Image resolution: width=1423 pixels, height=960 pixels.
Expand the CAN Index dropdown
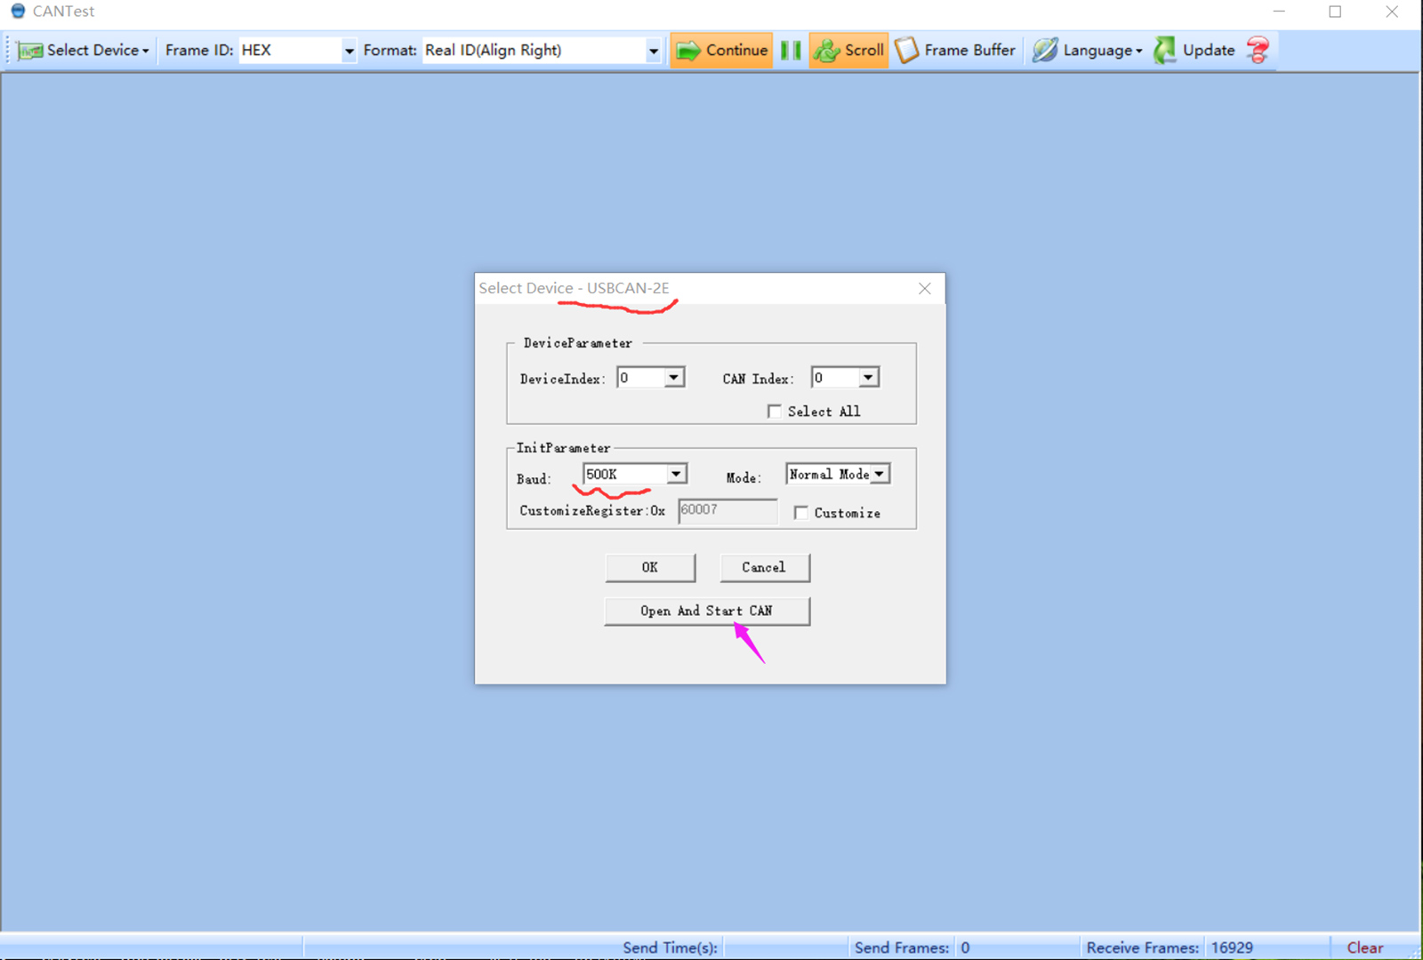[868, 378]
